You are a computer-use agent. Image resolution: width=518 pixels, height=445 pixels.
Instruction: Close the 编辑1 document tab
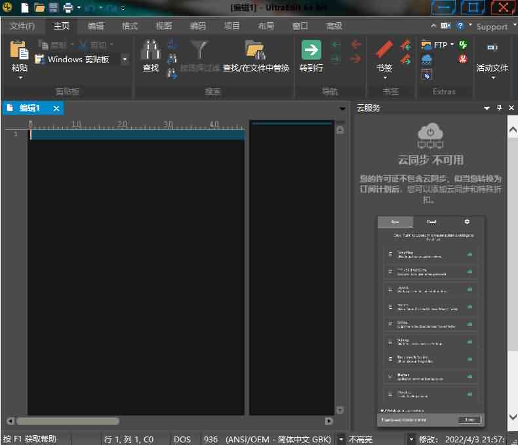[56, 108]
